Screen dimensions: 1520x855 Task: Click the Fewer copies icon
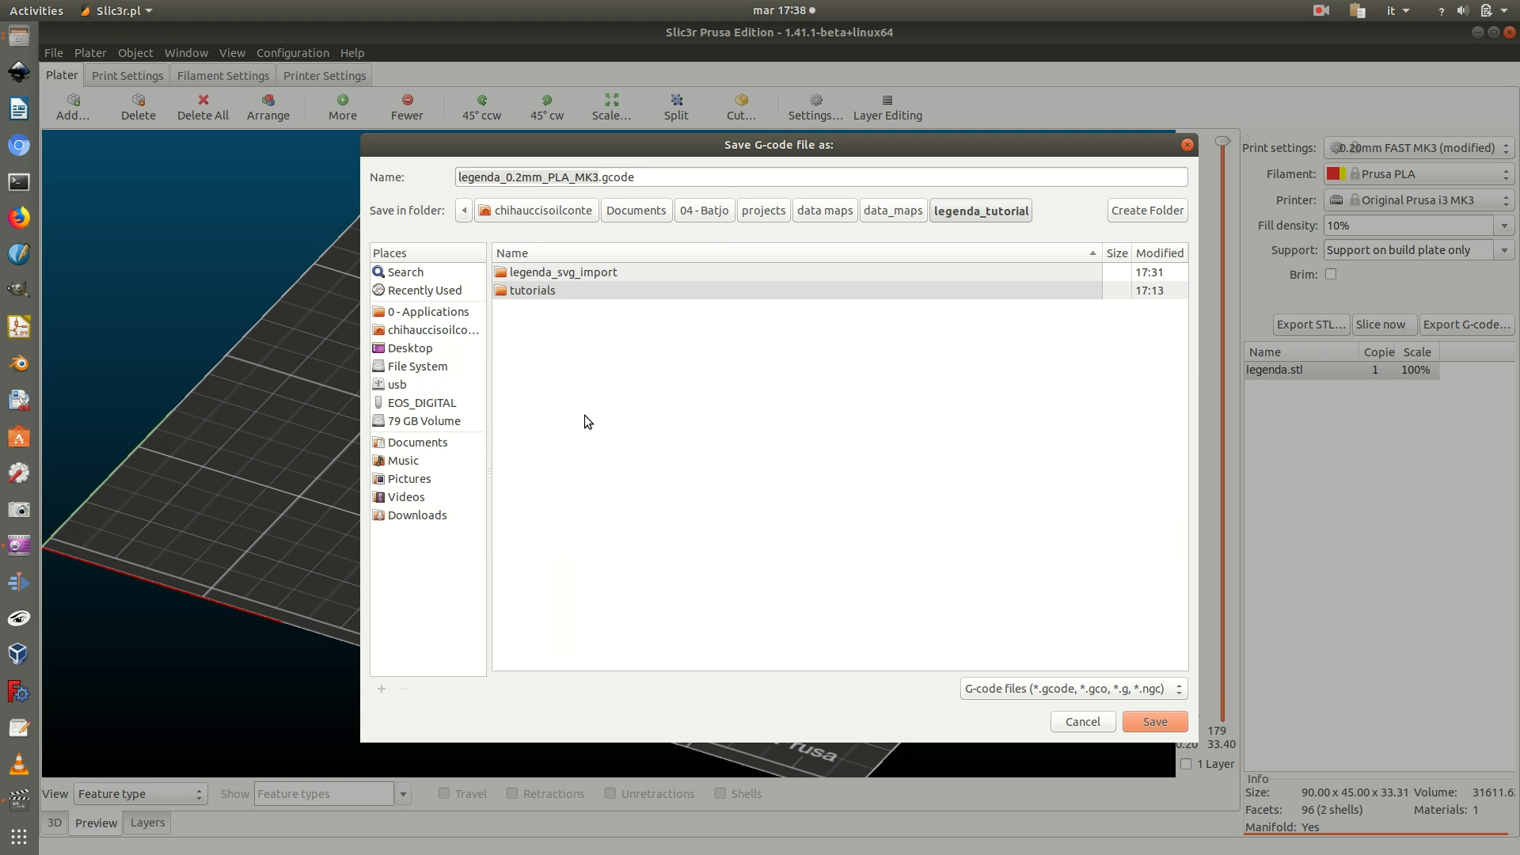407,101
